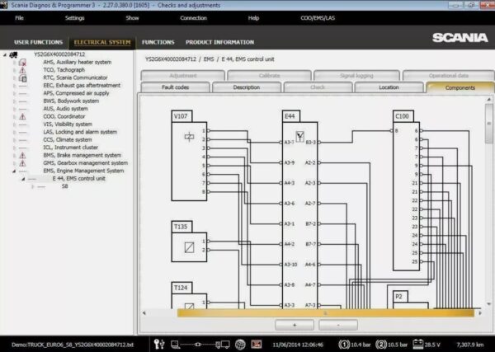
Task: Open the Location tab
Action: click(389, 87)
